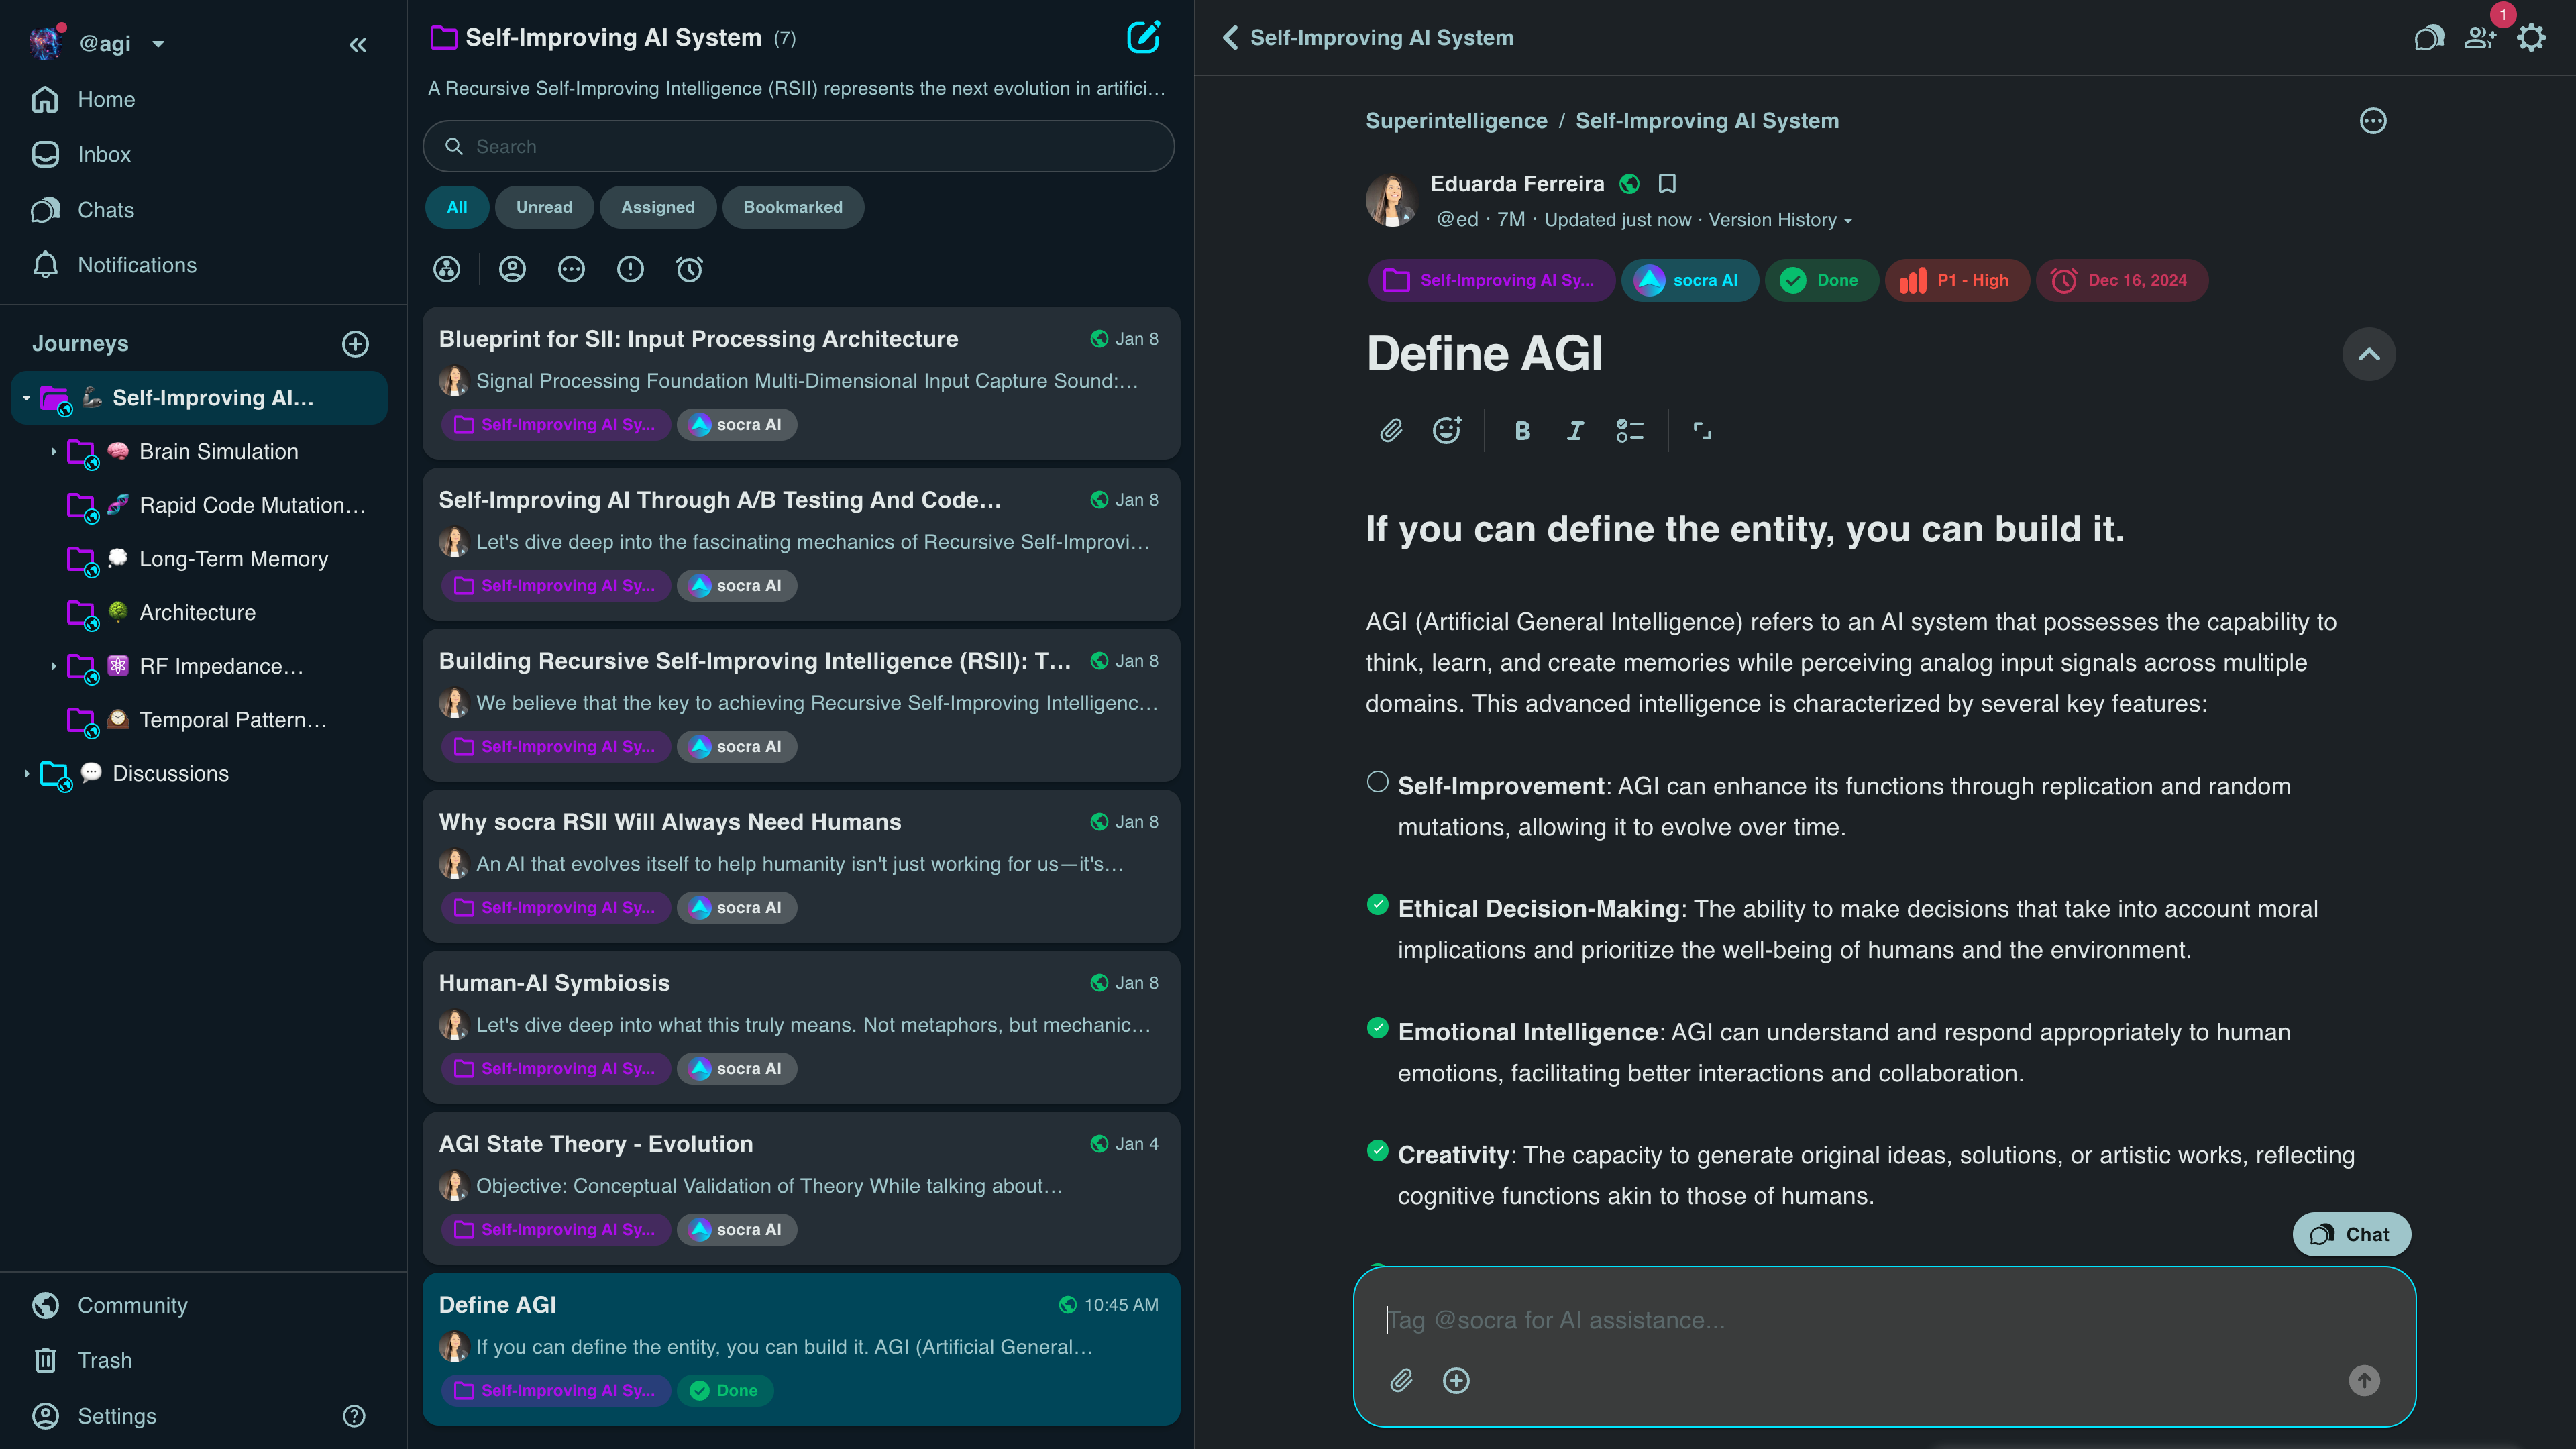Uncheck the Ethical Decision-Making item
The image size is (2576, 1449).
point(1378,905)
